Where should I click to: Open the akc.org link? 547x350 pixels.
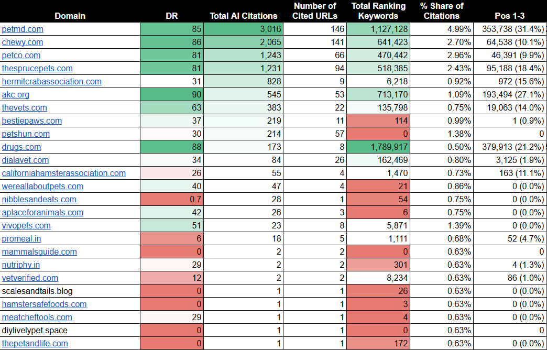(x=15, y=95)
